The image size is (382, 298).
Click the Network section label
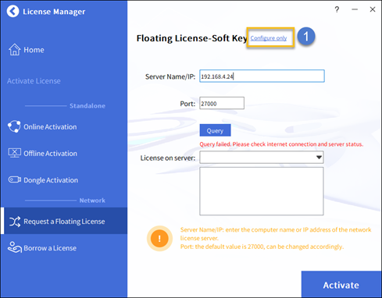(92, 200)
